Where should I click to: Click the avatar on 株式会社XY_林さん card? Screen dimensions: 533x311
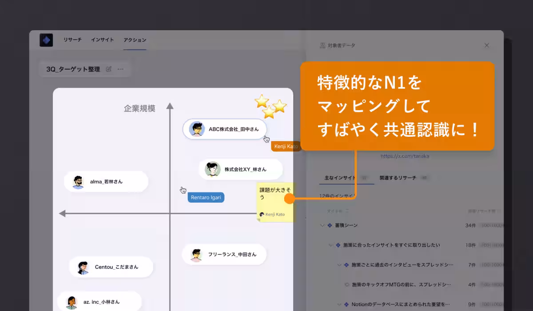coord(212,169)
